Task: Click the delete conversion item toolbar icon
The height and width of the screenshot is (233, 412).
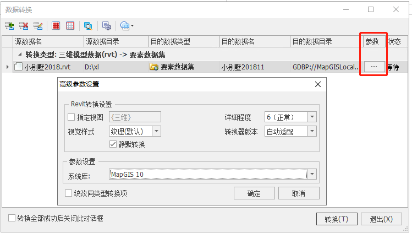Action: [24, 26]
